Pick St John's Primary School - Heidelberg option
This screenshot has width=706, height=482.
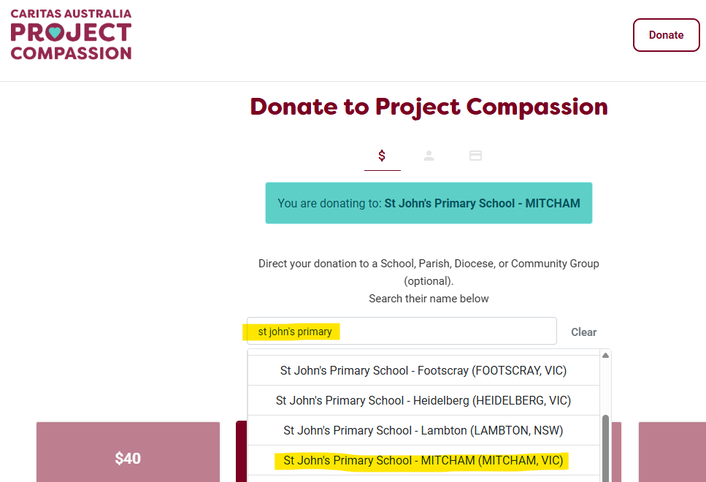click(x=423, y=400)
